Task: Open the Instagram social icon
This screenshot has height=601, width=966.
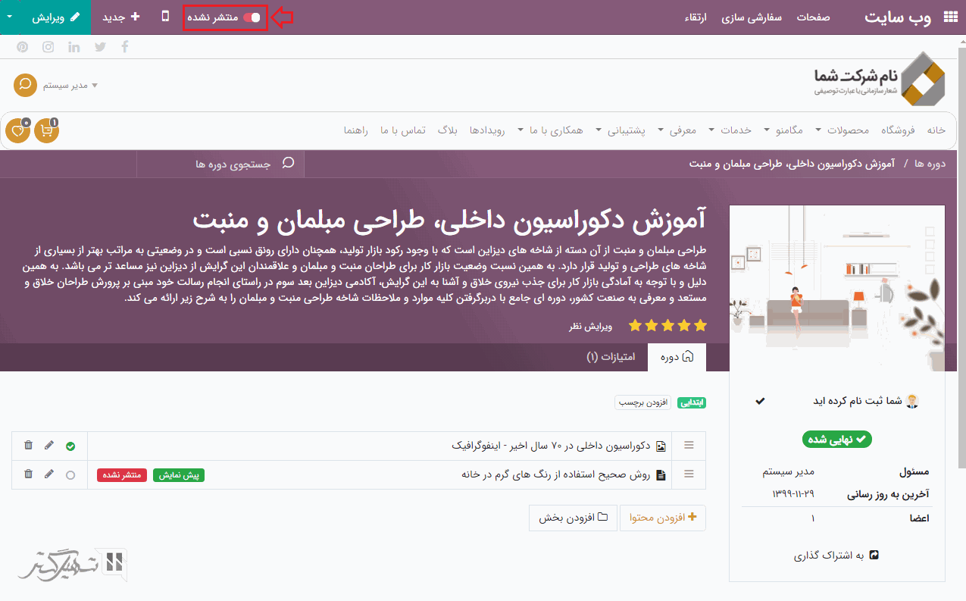Action: pos(48,47)
